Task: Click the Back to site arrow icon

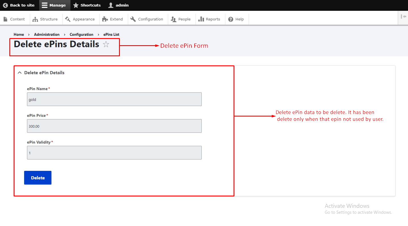Action: click(5, 5)
